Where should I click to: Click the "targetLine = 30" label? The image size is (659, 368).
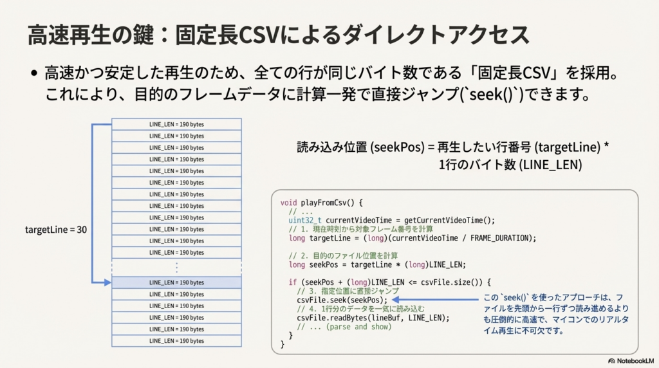click(x=56, y=230)
